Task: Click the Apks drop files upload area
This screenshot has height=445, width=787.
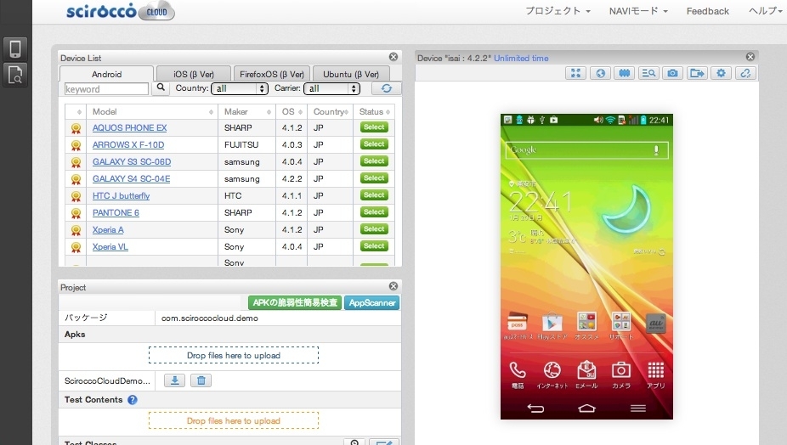Action: click(234, 355)
